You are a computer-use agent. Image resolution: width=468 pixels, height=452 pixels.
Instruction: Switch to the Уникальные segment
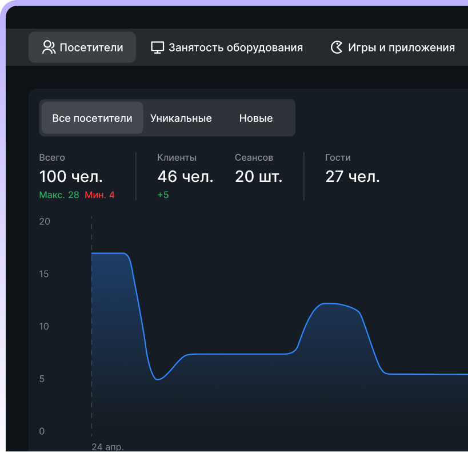coord(181,118)
